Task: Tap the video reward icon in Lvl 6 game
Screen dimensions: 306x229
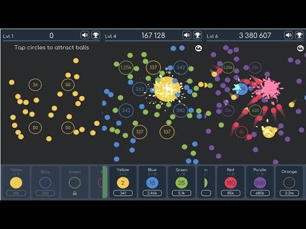Action: pos(300,48)
